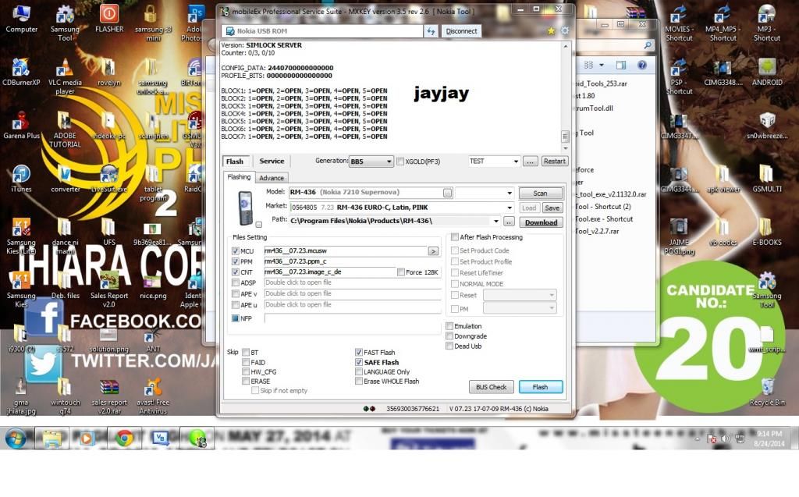This screenshot has width=799, height=497.
Task: Click the BUS Check button
Action: click(492, 387)
